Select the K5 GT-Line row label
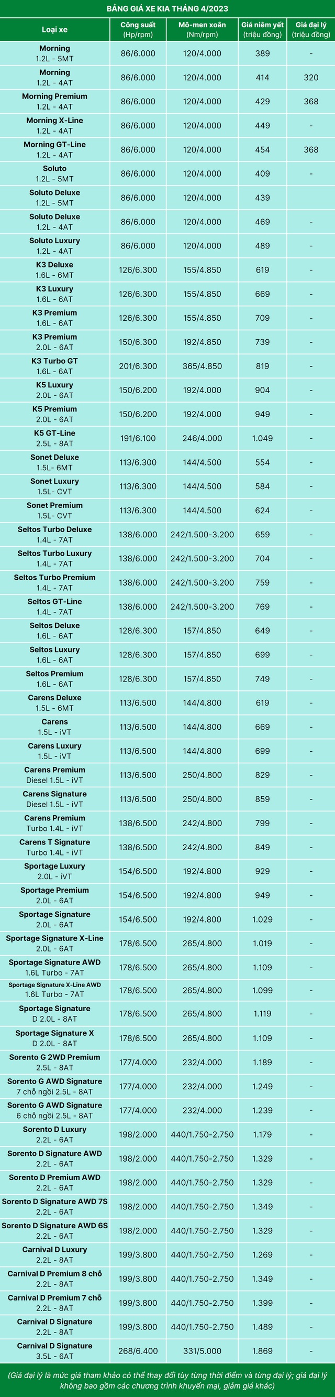The height and width of the screenshot is (1397, 335). (54, 433)
